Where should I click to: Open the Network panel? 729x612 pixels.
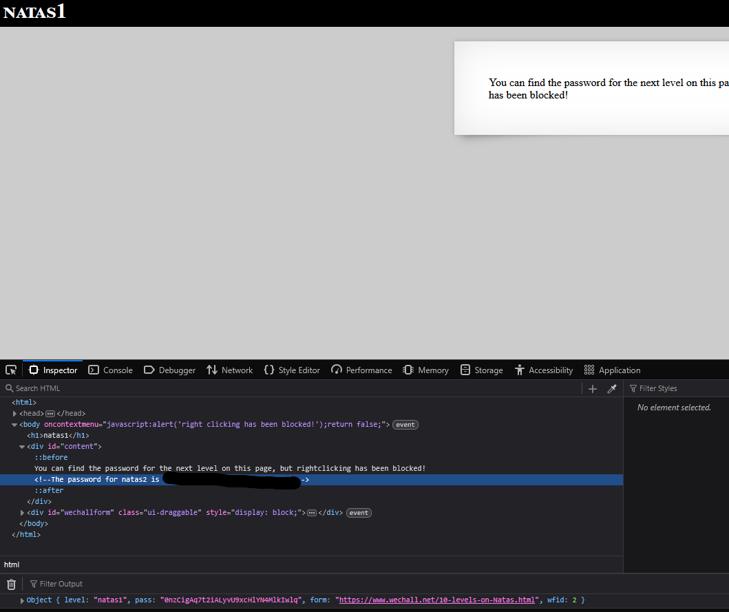coord(229,370)
